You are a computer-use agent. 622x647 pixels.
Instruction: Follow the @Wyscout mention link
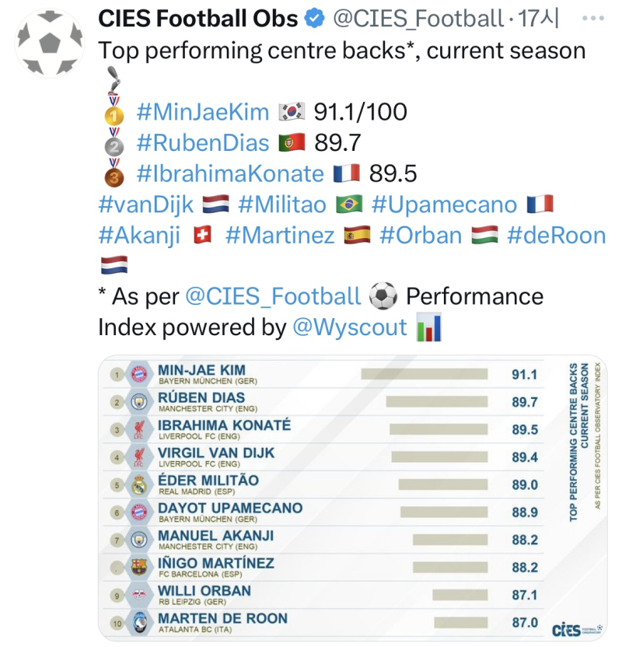350,327
